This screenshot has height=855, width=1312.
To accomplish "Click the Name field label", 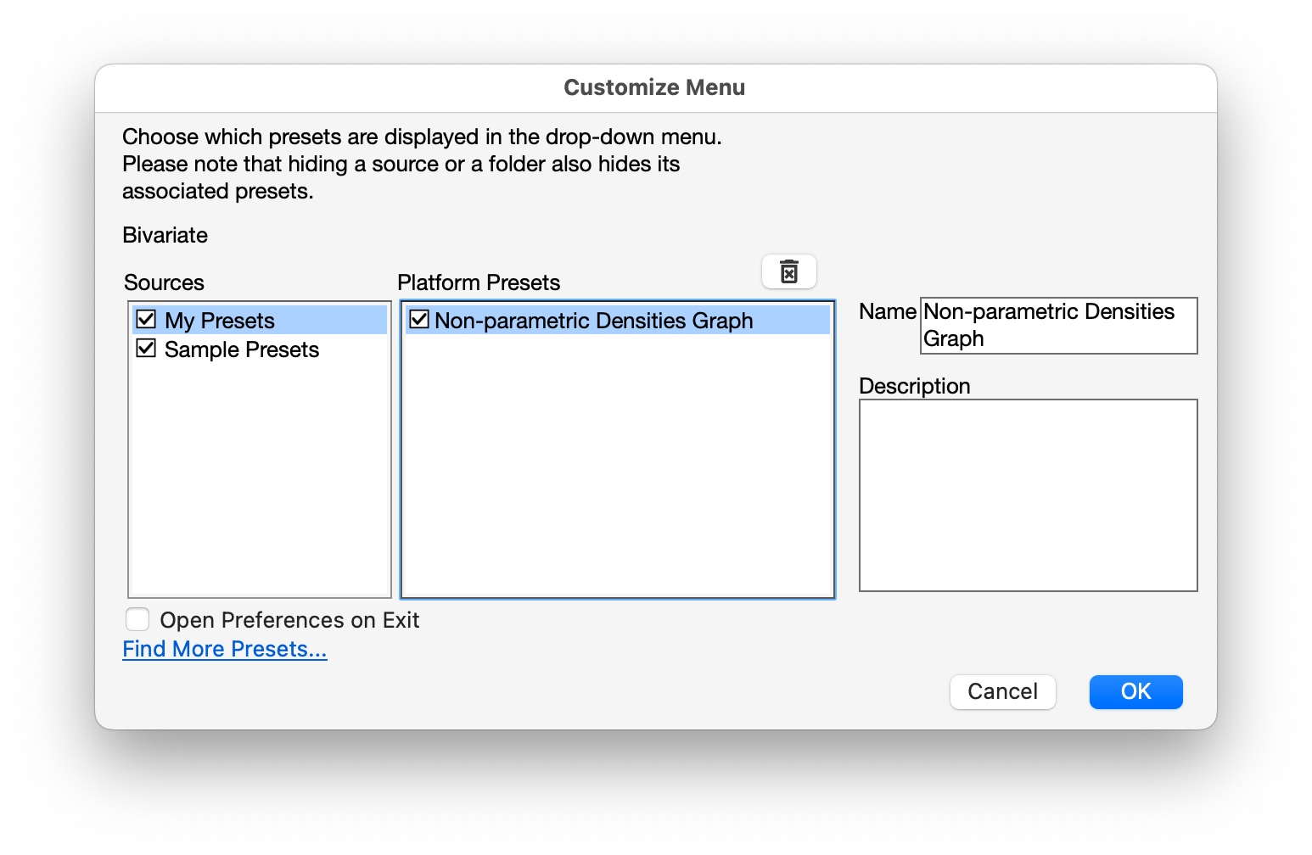I will point(886,311).
